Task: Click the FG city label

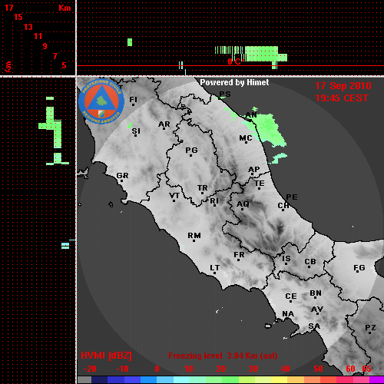Action: pos(359,268)
